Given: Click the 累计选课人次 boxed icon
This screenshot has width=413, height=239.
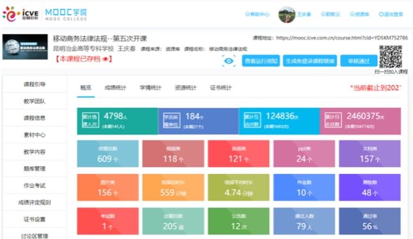Looking at the screenshot, I should click(90, 121).
